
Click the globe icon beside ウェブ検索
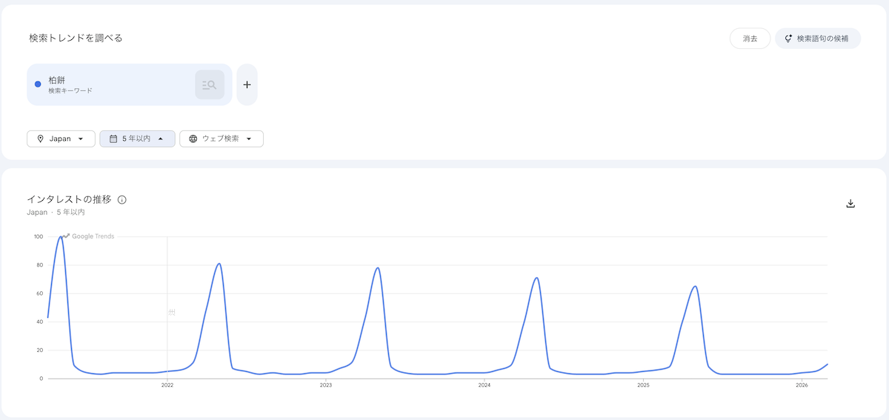point(193,139)
